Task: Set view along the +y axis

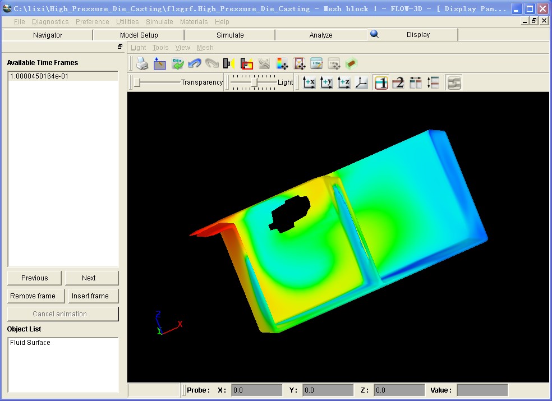Action: (326, 83)
